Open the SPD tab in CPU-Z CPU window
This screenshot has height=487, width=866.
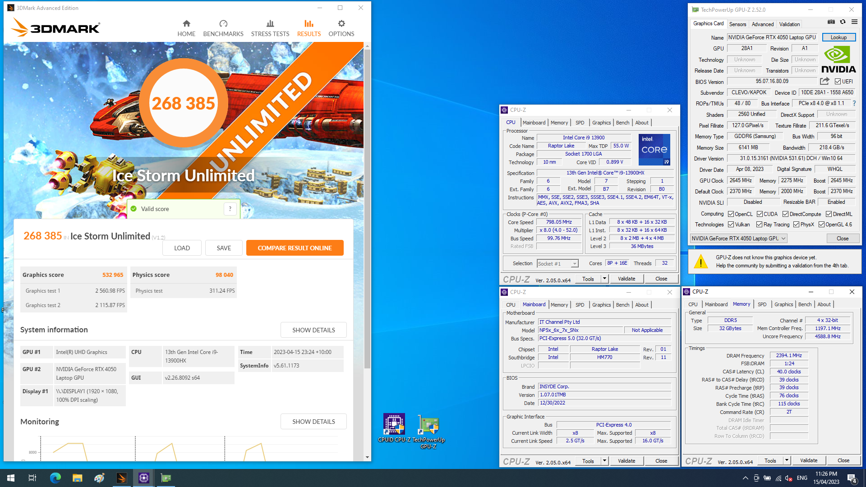(580, 123)
